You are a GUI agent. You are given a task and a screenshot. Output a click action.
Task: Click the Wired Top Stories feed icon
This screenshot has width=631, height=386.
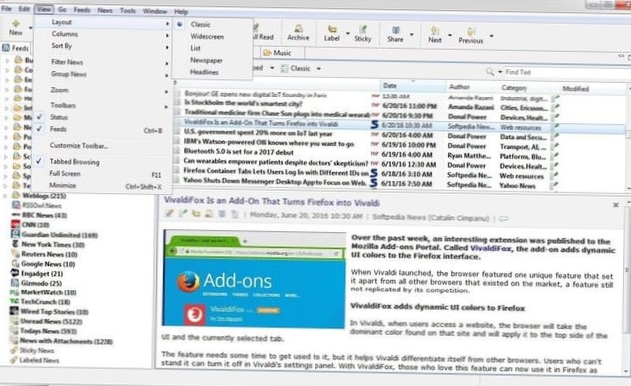[15, 311]
